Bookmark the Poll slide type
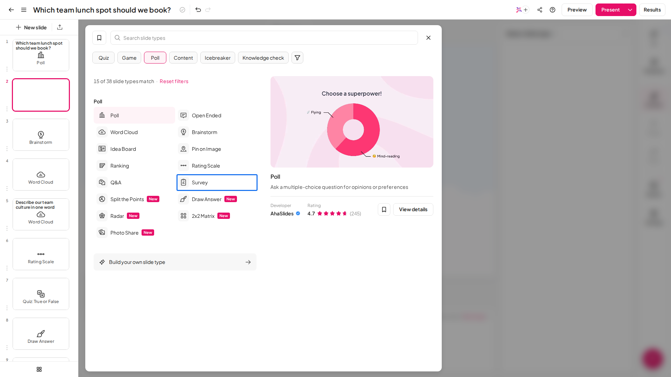The height and width of the screenshot is (377, 671). click(384, 209)
